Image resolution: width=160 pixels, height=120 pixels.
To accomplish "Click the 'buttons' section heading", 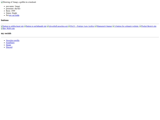I will 5,20.
